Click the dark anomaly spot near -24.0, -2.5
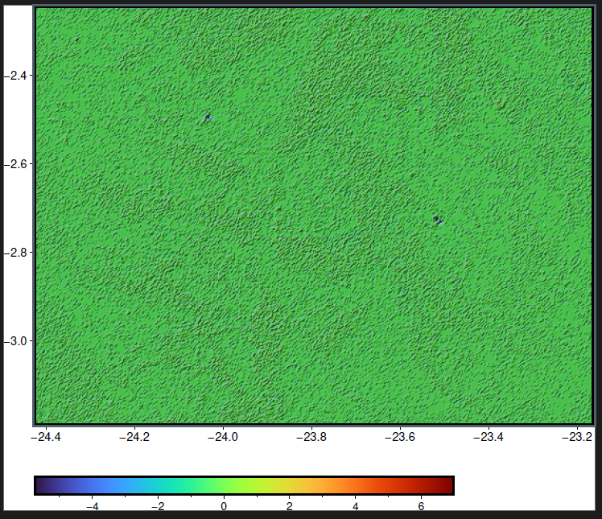 coord(208,117)
